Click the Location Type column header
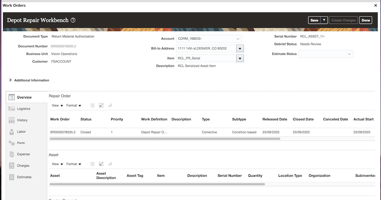 [290, 176]
